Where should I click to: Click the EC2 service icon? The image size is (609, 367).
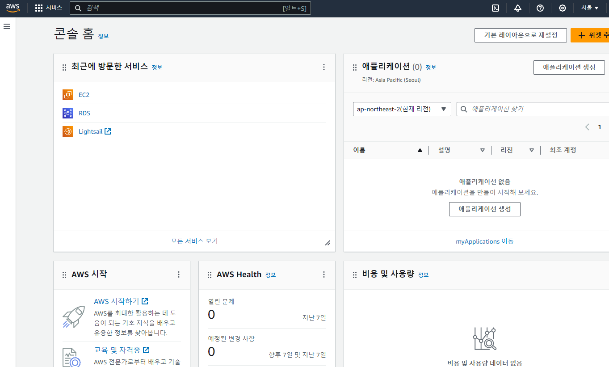pos(68,95)
